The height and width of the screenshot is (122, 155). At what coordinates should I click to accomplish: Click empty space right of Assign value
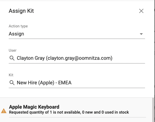[x=81, y=34]
